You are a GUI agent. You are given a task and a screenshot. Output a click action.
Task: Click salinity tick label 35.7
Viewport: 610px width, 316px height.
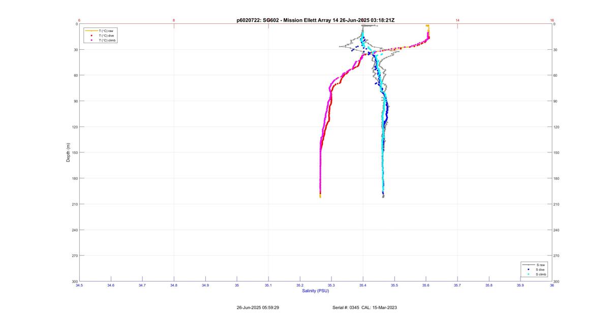pos(457,286)
